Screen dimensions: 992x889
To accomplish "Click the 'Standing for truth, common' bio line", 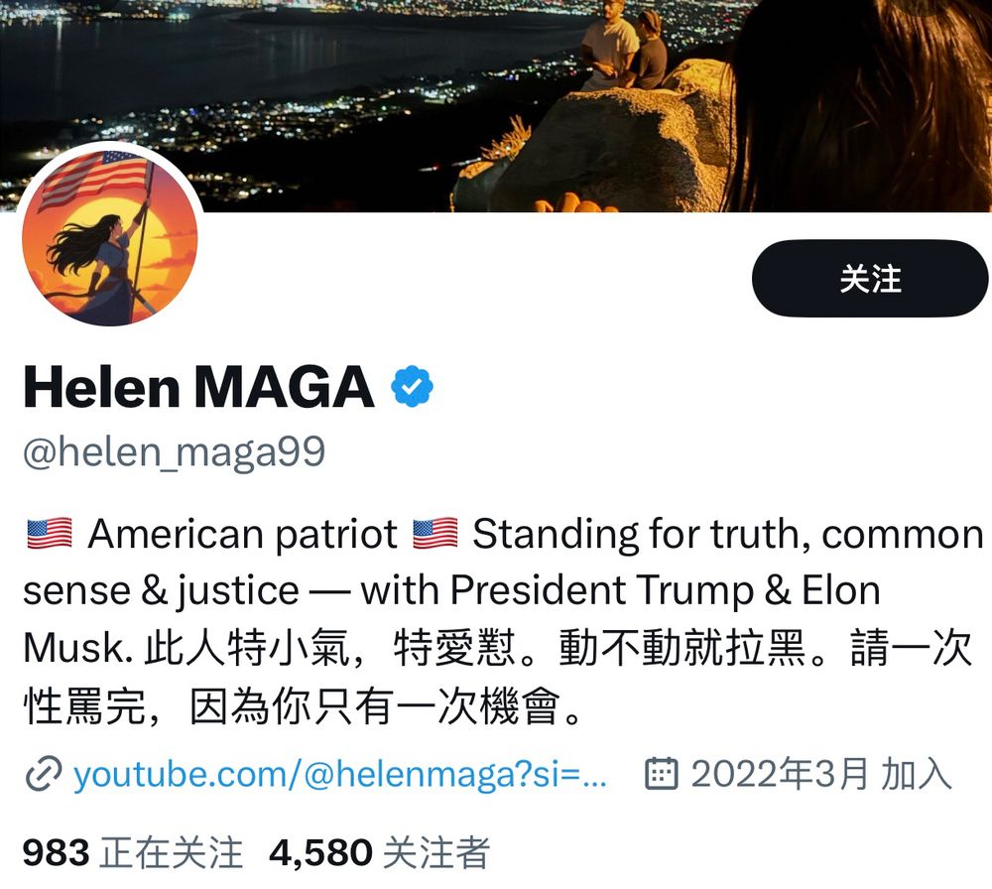I will click(728, 534).
